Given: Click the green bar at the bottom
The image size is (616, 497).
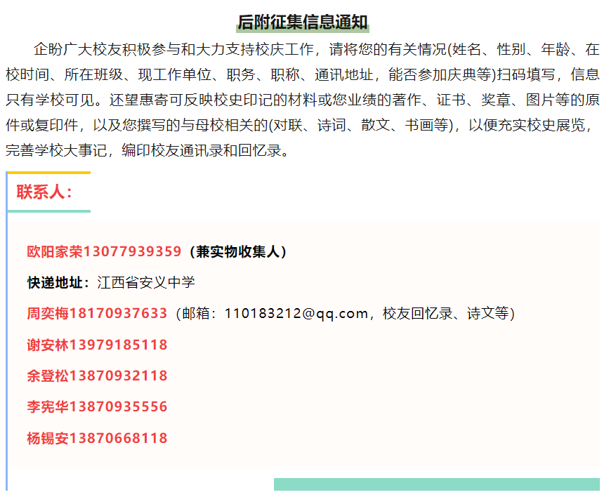Looking at the screenshot, I should (436, 484).
